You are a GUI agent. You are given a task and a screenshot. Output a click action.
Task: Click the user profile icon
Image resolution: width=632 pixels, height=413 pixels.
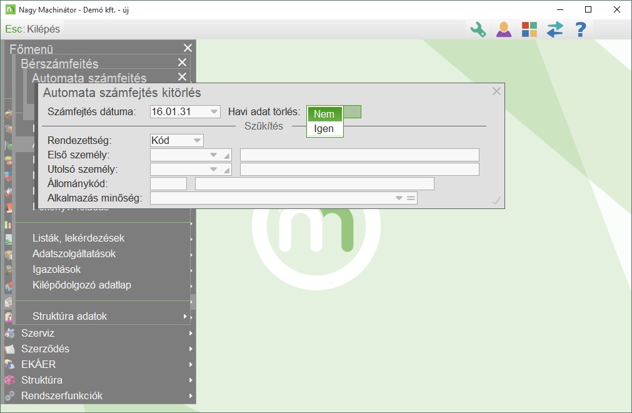(504, 29)
